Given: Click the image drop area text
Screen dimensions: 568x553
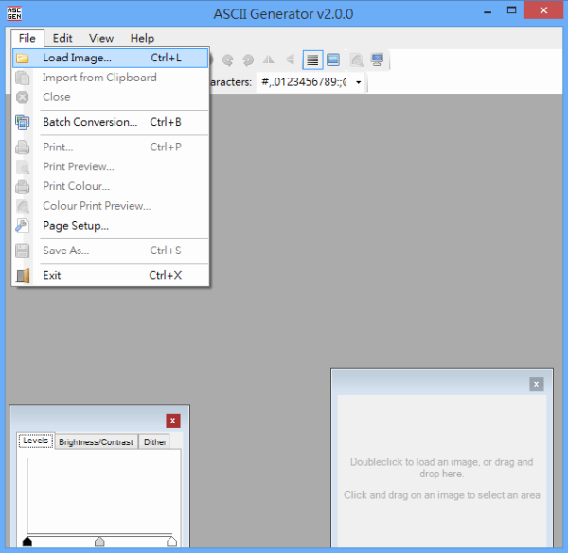Looking at the screenshot, I should point(441,478).
